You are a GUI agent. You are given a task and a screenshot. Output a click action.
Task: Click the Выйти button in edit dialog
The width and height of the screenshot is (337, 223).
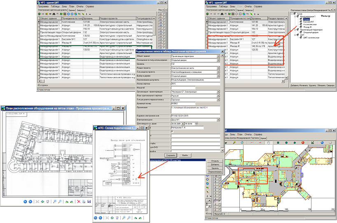point(185,155)
